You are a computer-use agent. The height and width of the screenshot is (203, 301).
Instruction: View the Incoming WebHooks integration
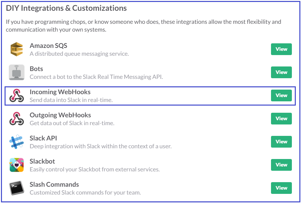point(281,95)
